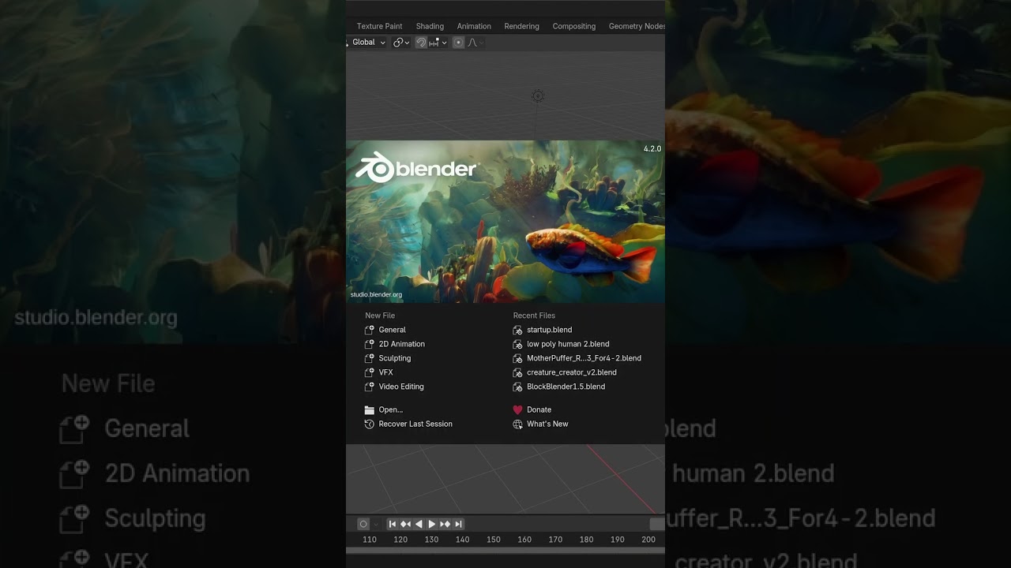Click frame 150 on the timeline ruler

click(494, 540)
